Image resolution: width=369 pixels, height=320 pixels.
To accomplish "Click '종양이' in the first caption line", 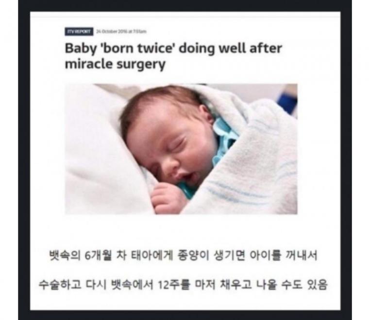I will (x=194, y=256).
